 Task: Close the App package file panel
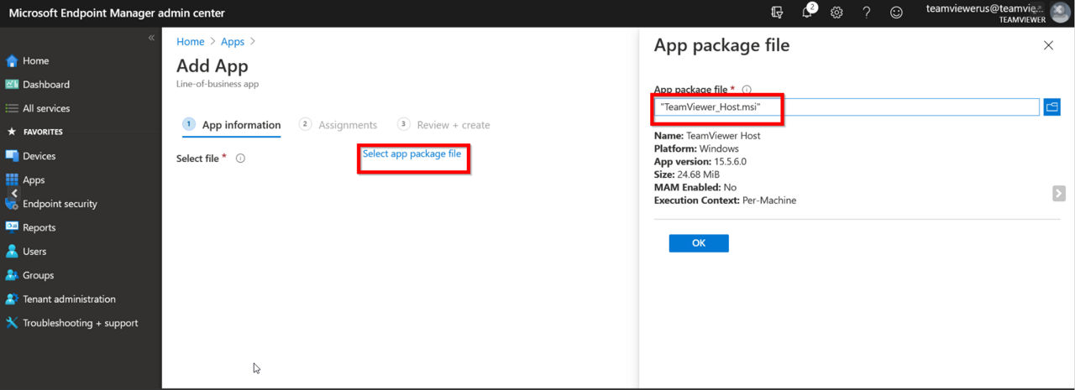pyautogui.click(x=1048, y=45)
